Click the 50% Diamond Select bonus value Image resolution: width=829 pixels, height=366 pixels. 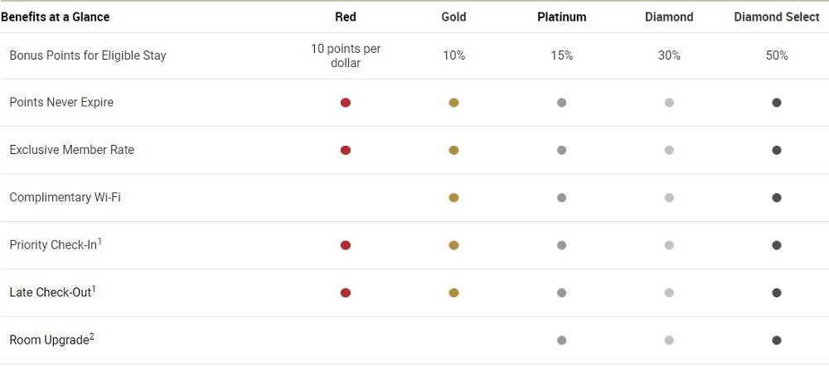click(777, 55)
